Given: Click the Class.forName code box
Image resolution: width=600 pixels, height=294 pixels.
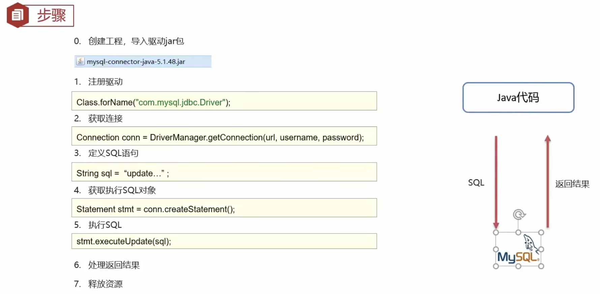Looking at the screenshot, I should [x=224, y=101].
